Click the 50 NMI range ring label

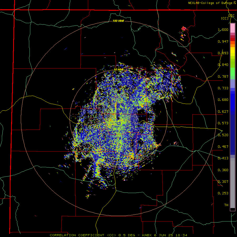(x=119, y=70)
